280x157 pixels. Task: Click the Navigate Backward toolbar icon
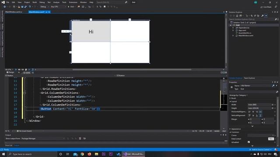(4, 7)
